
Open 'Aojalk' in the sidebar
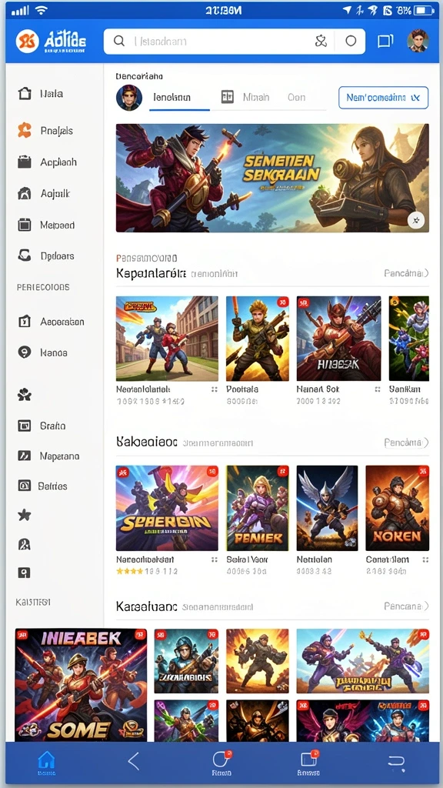pos(55,193)
